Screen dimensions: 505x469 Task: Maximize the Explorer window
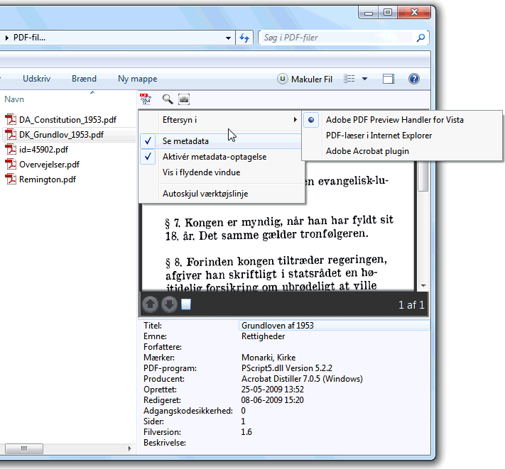[388, 13]
